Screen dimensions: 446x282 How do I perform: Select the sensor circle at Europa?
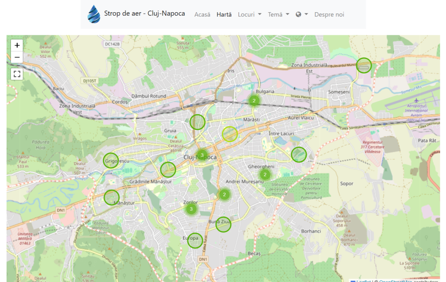(x=195, y=241)
